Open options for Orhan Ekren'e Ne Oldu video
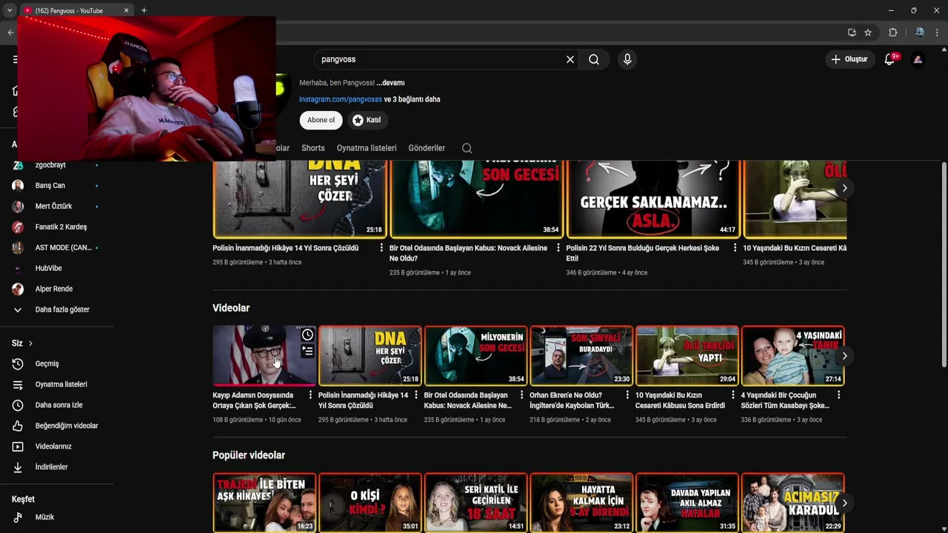948x533 pixels. pos(627,395)
